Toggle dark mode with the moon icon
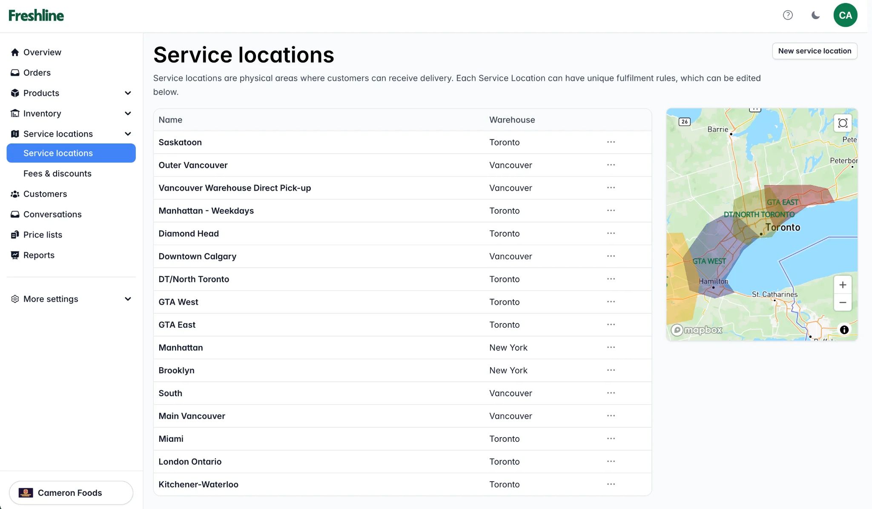This screenshot has width=872, height=509. [x=815, y=15]
